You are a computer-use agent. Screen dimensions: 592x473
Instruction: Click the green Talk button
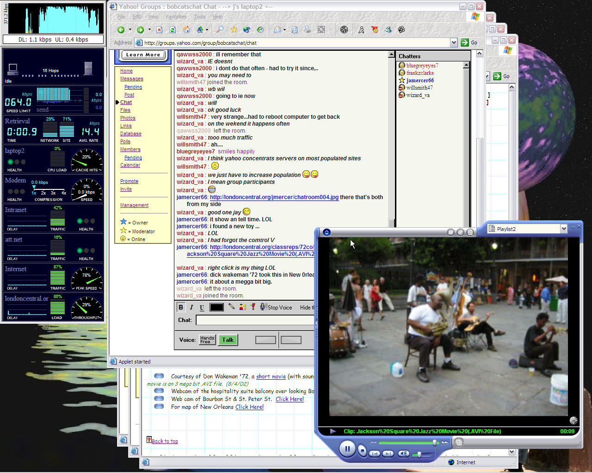(228, 340)
